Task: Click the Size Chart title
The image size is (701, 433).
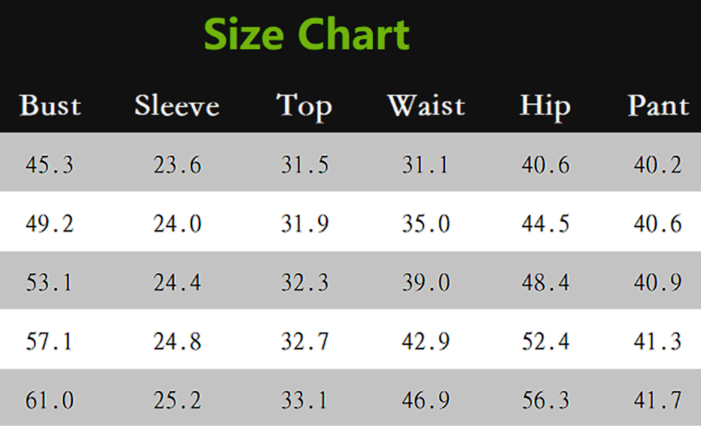Action: [x=306, y=35]
